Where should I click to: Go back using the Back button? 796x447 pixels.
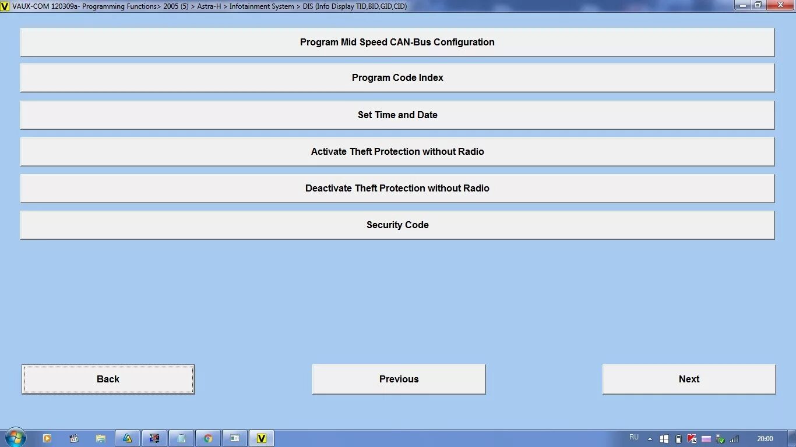[108, 379]
